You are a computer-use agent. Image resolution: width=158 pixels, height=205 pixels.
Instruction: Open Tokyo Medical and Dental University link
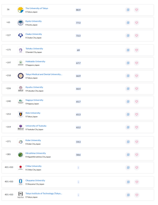point(44,74)
